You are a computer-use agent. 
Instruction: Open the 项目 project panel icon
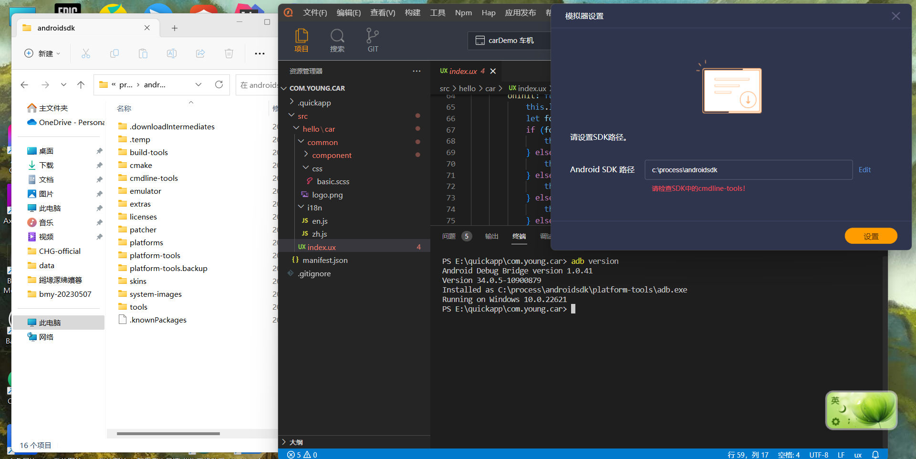click(x=301, y=40)
